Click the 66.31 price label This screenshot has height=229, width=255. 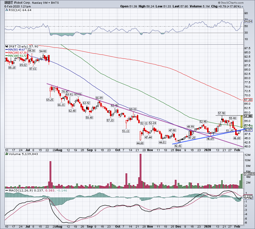(x=61, y=105)
